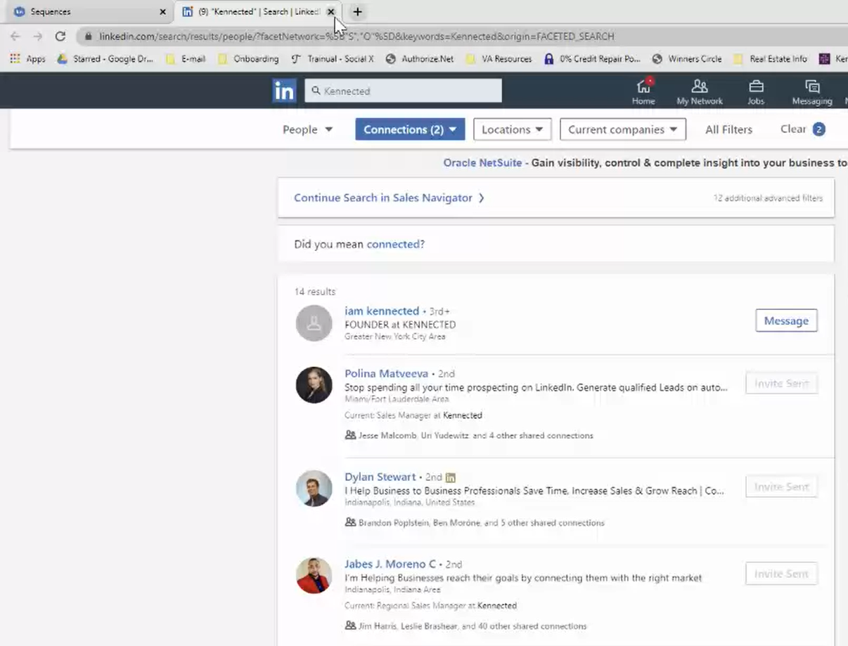Click 'Indianapolis, Indiana, United States' location text
The image size is (848, 646).
(410, 503)
